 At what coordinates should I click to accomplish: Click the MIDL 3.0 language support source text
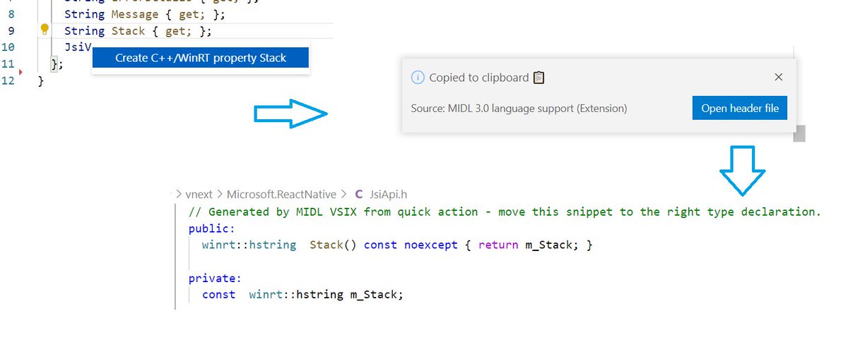coord(519,109)
